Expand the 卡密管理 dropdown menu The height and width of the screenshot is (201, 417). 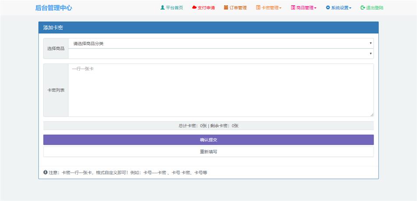tap(269, 8)
